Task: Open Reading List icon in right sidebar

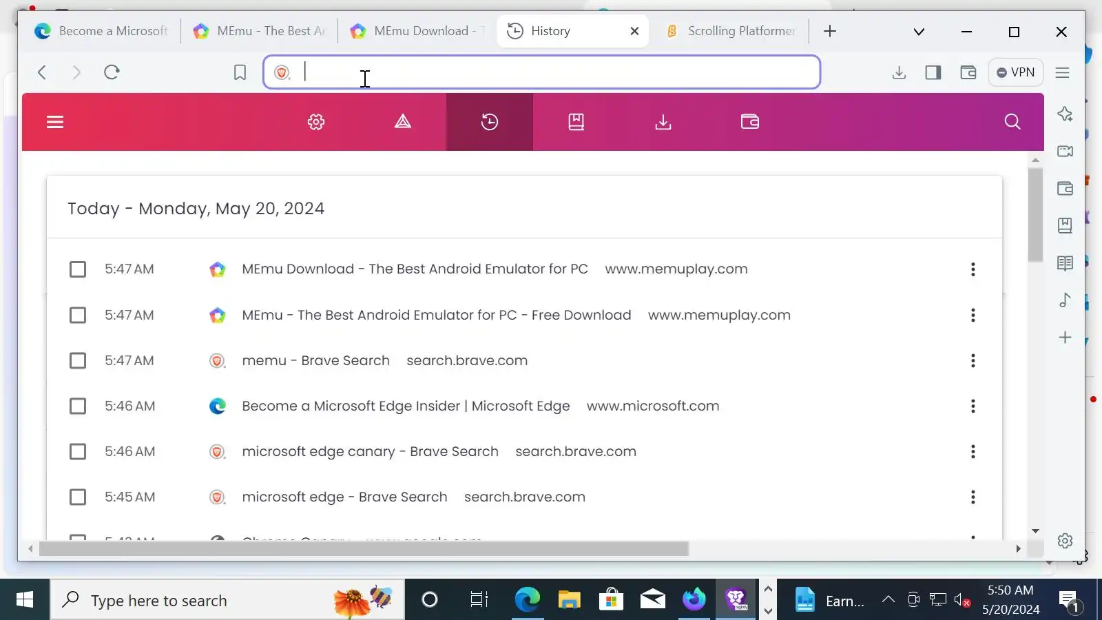Action: 1065,262
